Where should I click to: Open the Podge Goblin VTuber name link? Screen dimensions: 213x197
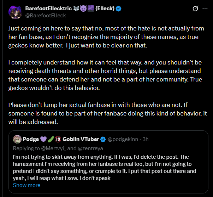(81, 139)
